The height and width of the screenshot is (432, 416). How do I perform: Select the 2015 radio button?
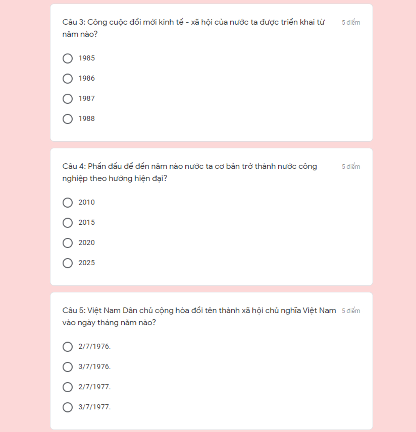pos(67,223)
